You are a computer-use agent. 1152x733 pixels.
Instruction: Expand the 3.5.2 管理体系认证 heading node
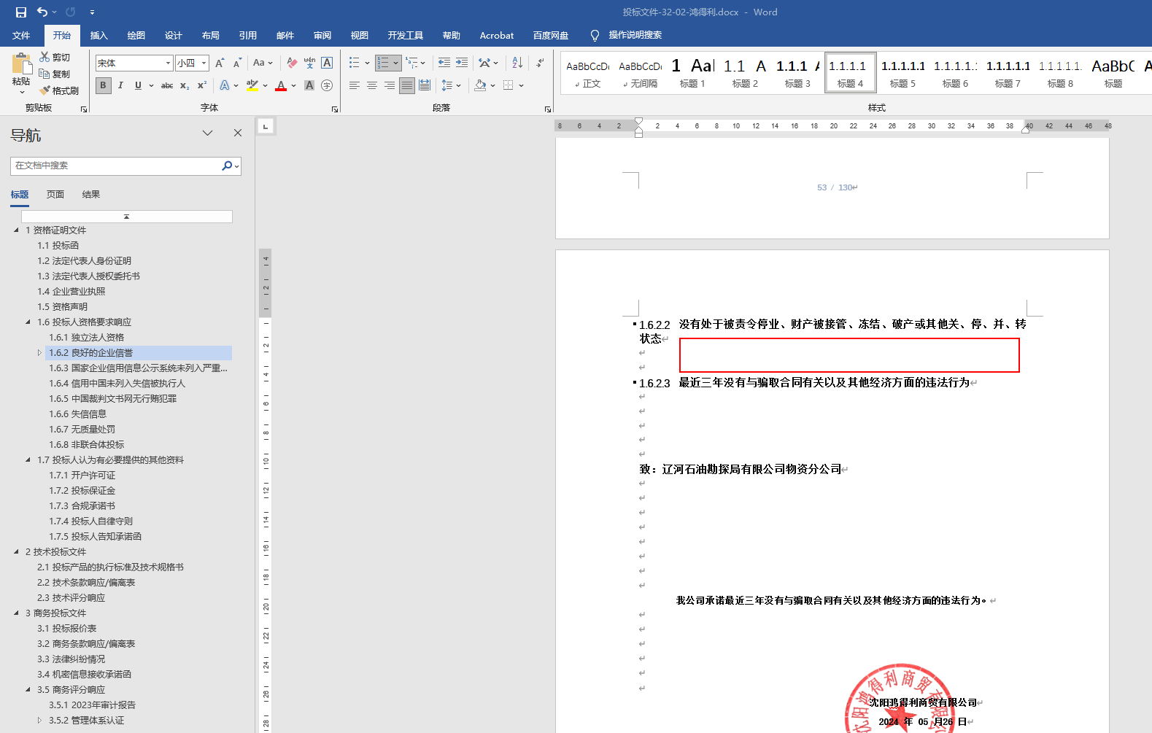[39, 721]
